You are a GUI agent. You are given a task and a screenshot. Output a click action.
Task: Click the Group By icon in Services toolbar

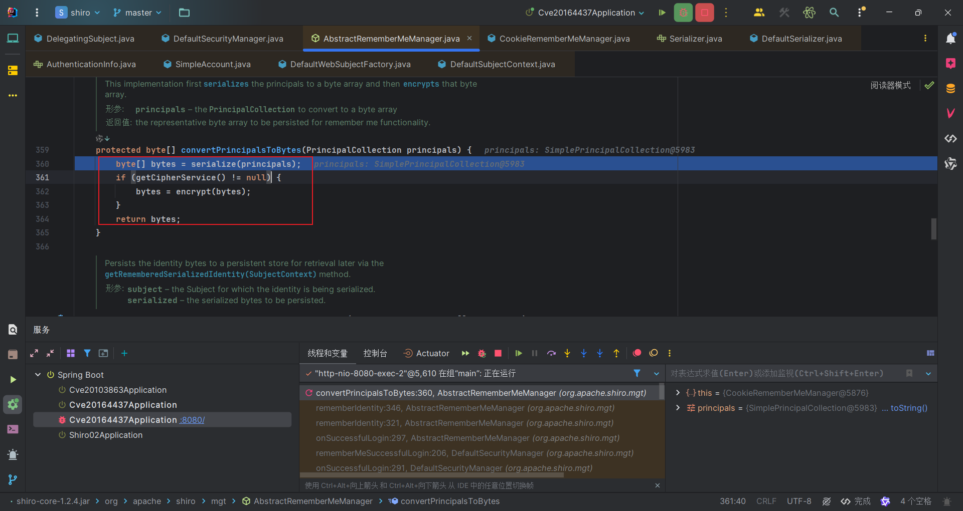71,353
